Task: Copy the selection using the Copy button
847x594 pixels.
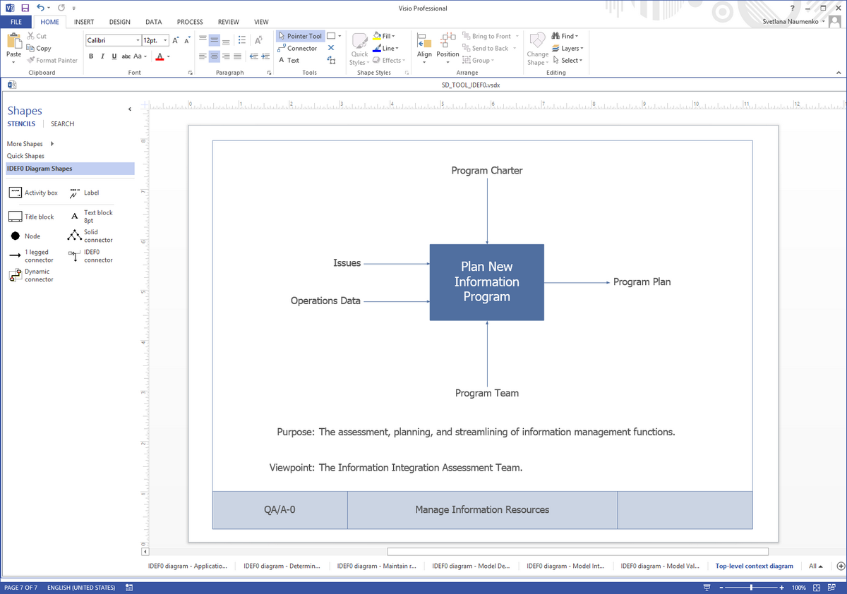Action: point(39,49)
